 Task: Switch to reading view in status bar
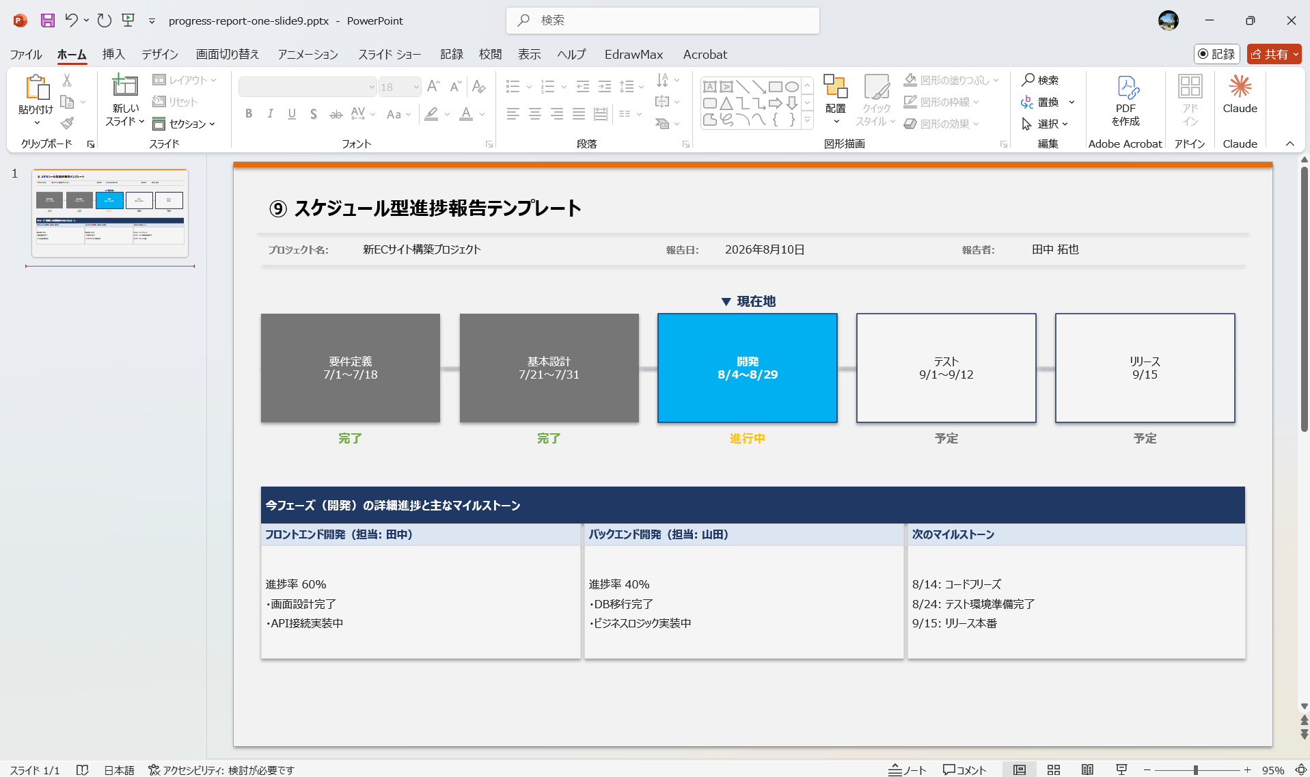[x=1087, y=769]
